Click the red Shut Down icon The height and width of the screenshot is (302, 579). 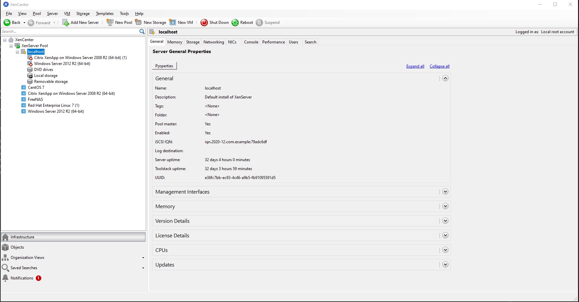tap(204, 22)
